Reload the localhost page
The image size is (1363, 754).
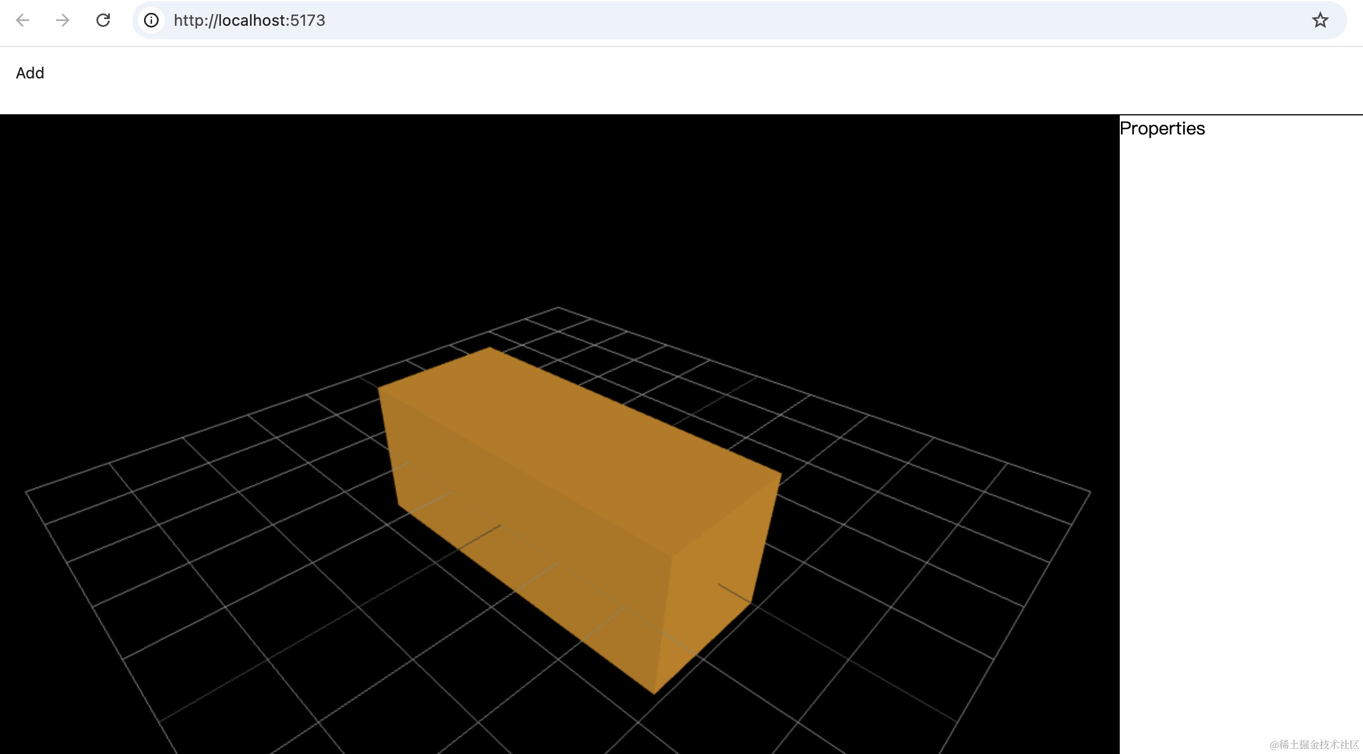tap(103, 21)
